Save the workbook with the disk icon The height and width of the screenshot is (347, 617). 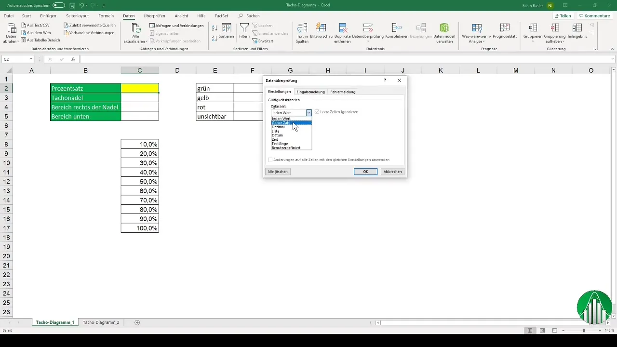click(72, 5)
